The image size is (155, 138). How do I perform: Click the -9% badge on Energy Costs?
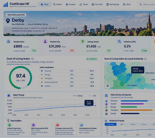[109, 50]
